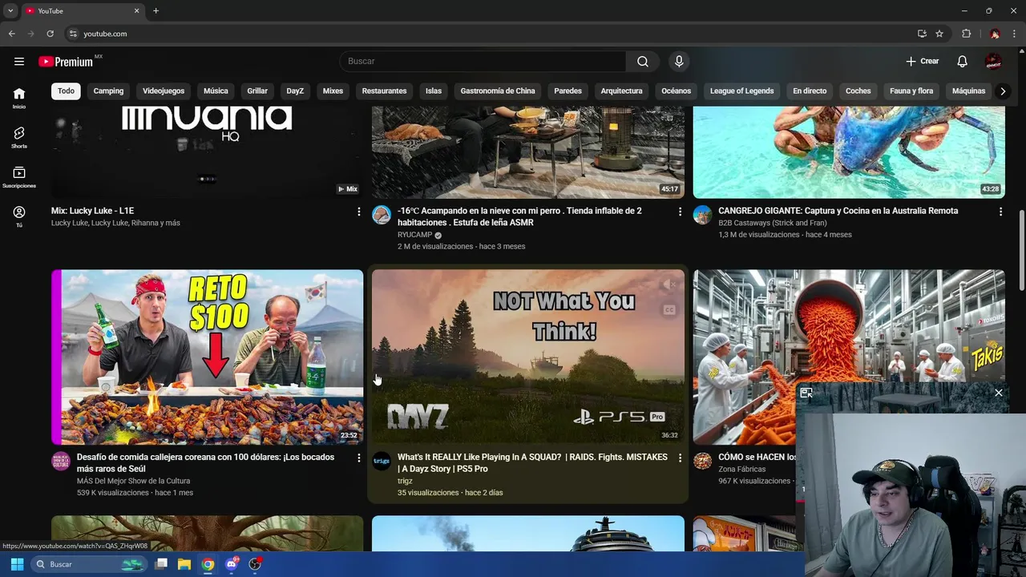Open the Windows Start menu

click(17, 564)
